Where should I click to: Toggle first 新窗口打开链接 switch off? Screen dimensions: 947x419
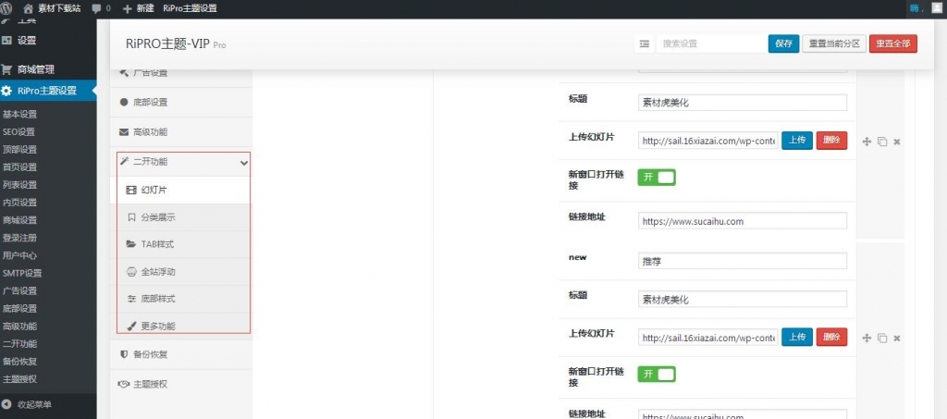[657, 177]
